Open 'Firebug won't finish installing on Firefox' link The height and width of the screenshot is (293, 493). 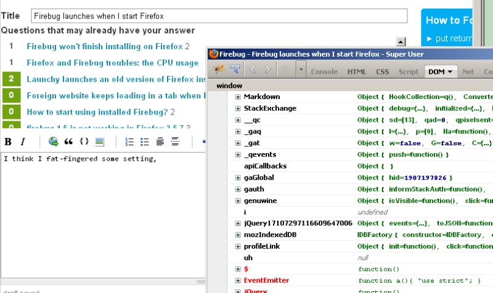click(x=105, y=47)
